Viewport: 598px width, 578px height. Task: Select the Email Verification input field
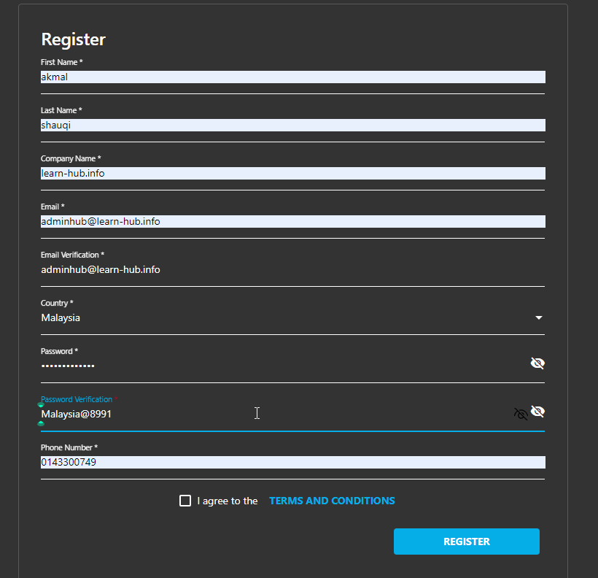pyautogui.click(x=292, y=269)
